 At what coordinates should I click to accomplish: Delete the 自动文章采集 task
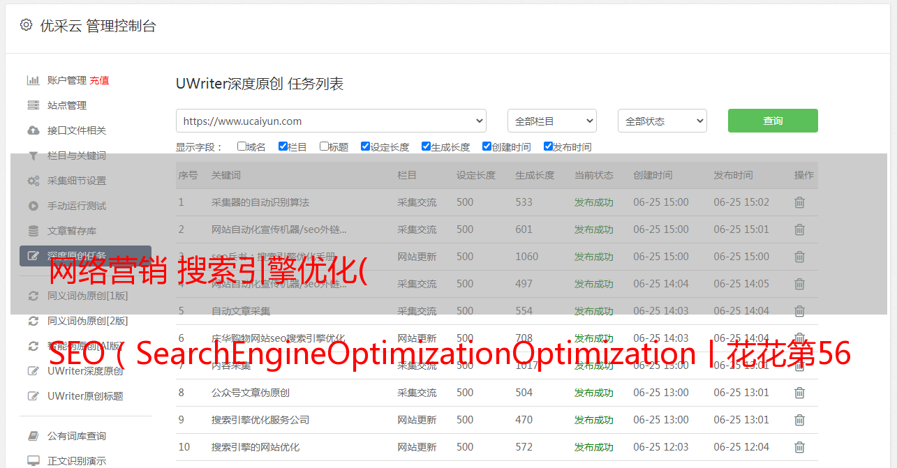pyautogui.click(x=799, y=311)
